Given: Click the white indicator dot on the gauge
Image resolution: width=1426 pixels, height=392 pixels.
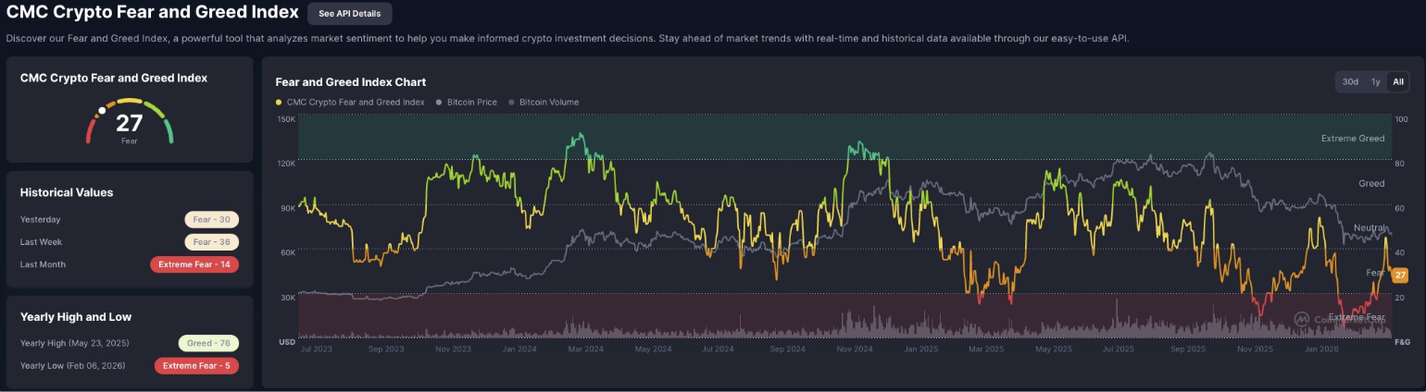Looking at the screenshot, I should coord(102,110).
